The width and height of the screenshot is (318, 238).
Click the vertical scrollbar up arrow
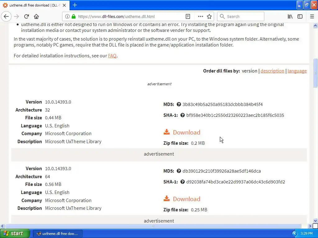315,25
